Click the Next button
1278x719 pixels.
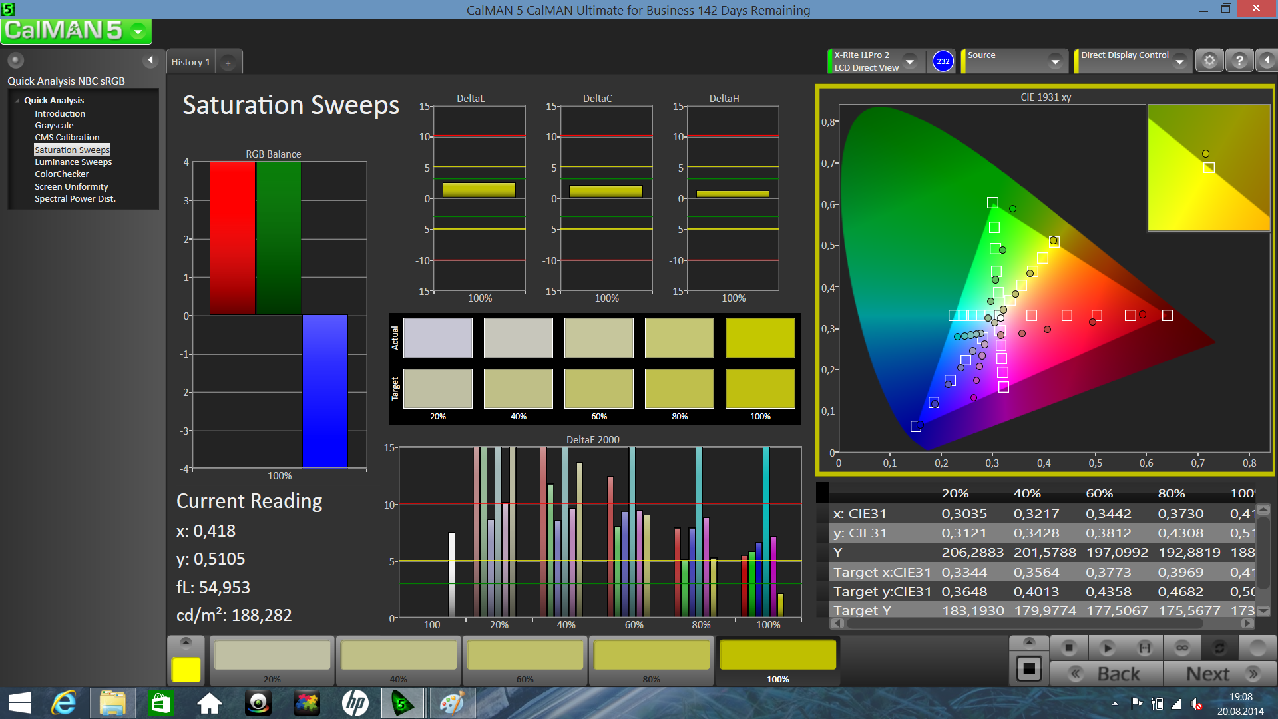[1221, 674]
